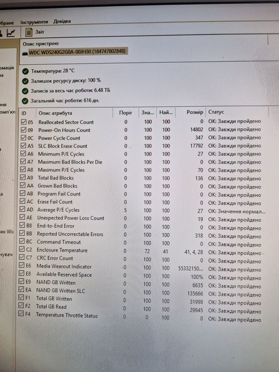Screen dimensions: 279x372
Task: Click the graph chart toolbar icon
Action: (x=11, y=33)
